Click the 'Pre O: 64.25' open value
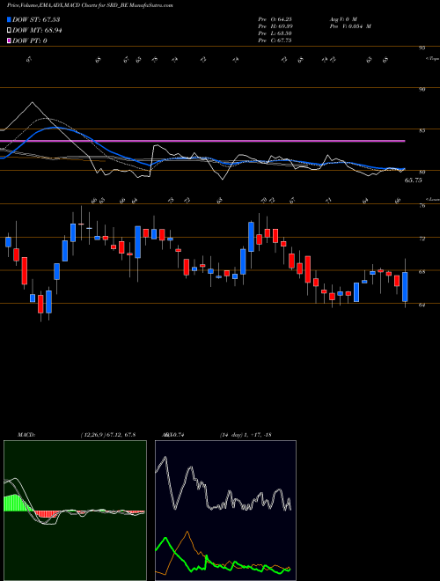Image resolution: width=440 pixels, height=581 pixels. 274,19
